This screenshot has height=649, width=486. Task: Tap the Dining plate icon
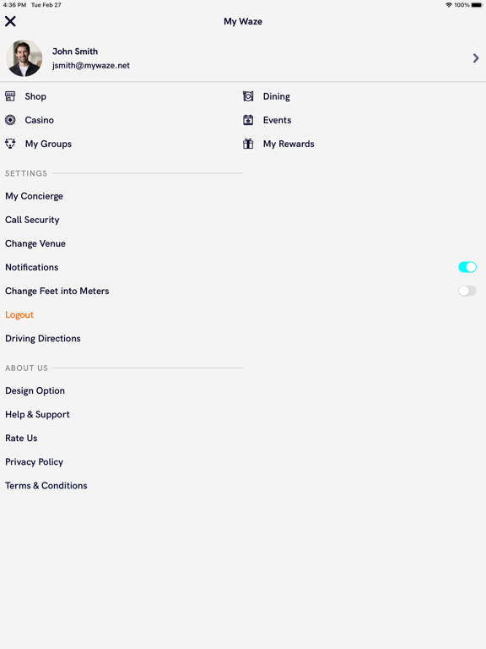[x=248, y=96]
